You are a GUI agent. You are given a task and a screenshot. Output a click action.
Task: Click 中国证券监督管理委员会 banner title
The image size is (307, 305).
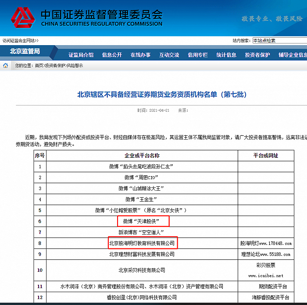click(102, 15)
